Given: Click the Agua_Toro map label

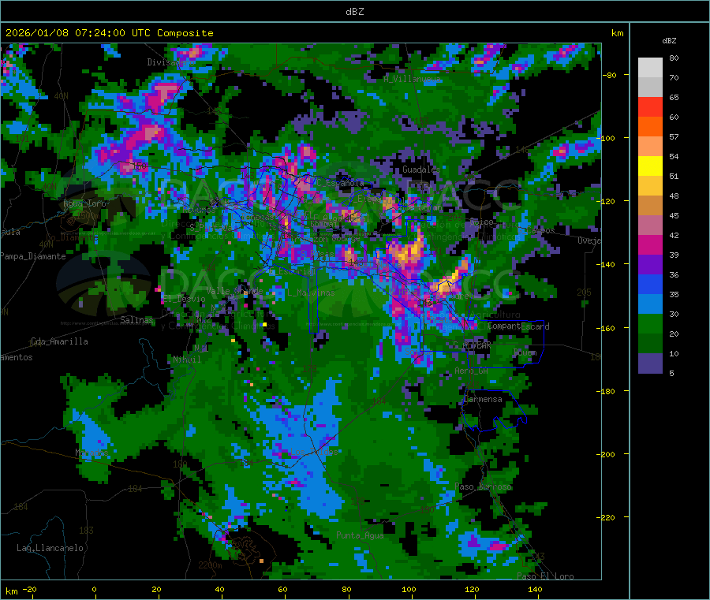Looking at the screenshot, I should 84,203.
